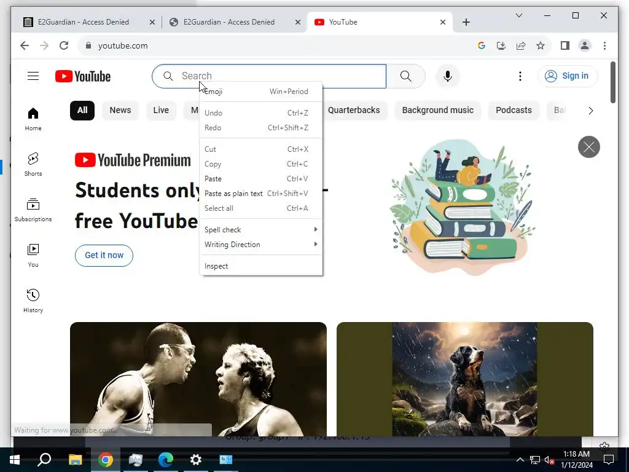The height and width of the screenshot is (472, 629).
Task: Click the youtube.com address bar
Action: [x=277, y=45]
